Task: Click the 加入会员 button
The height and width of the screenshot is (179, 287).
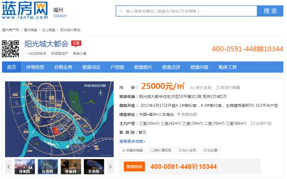Action: 187,150
